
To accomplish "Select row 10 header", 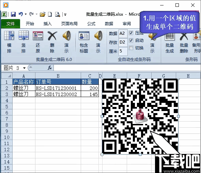I will [7, 137].
